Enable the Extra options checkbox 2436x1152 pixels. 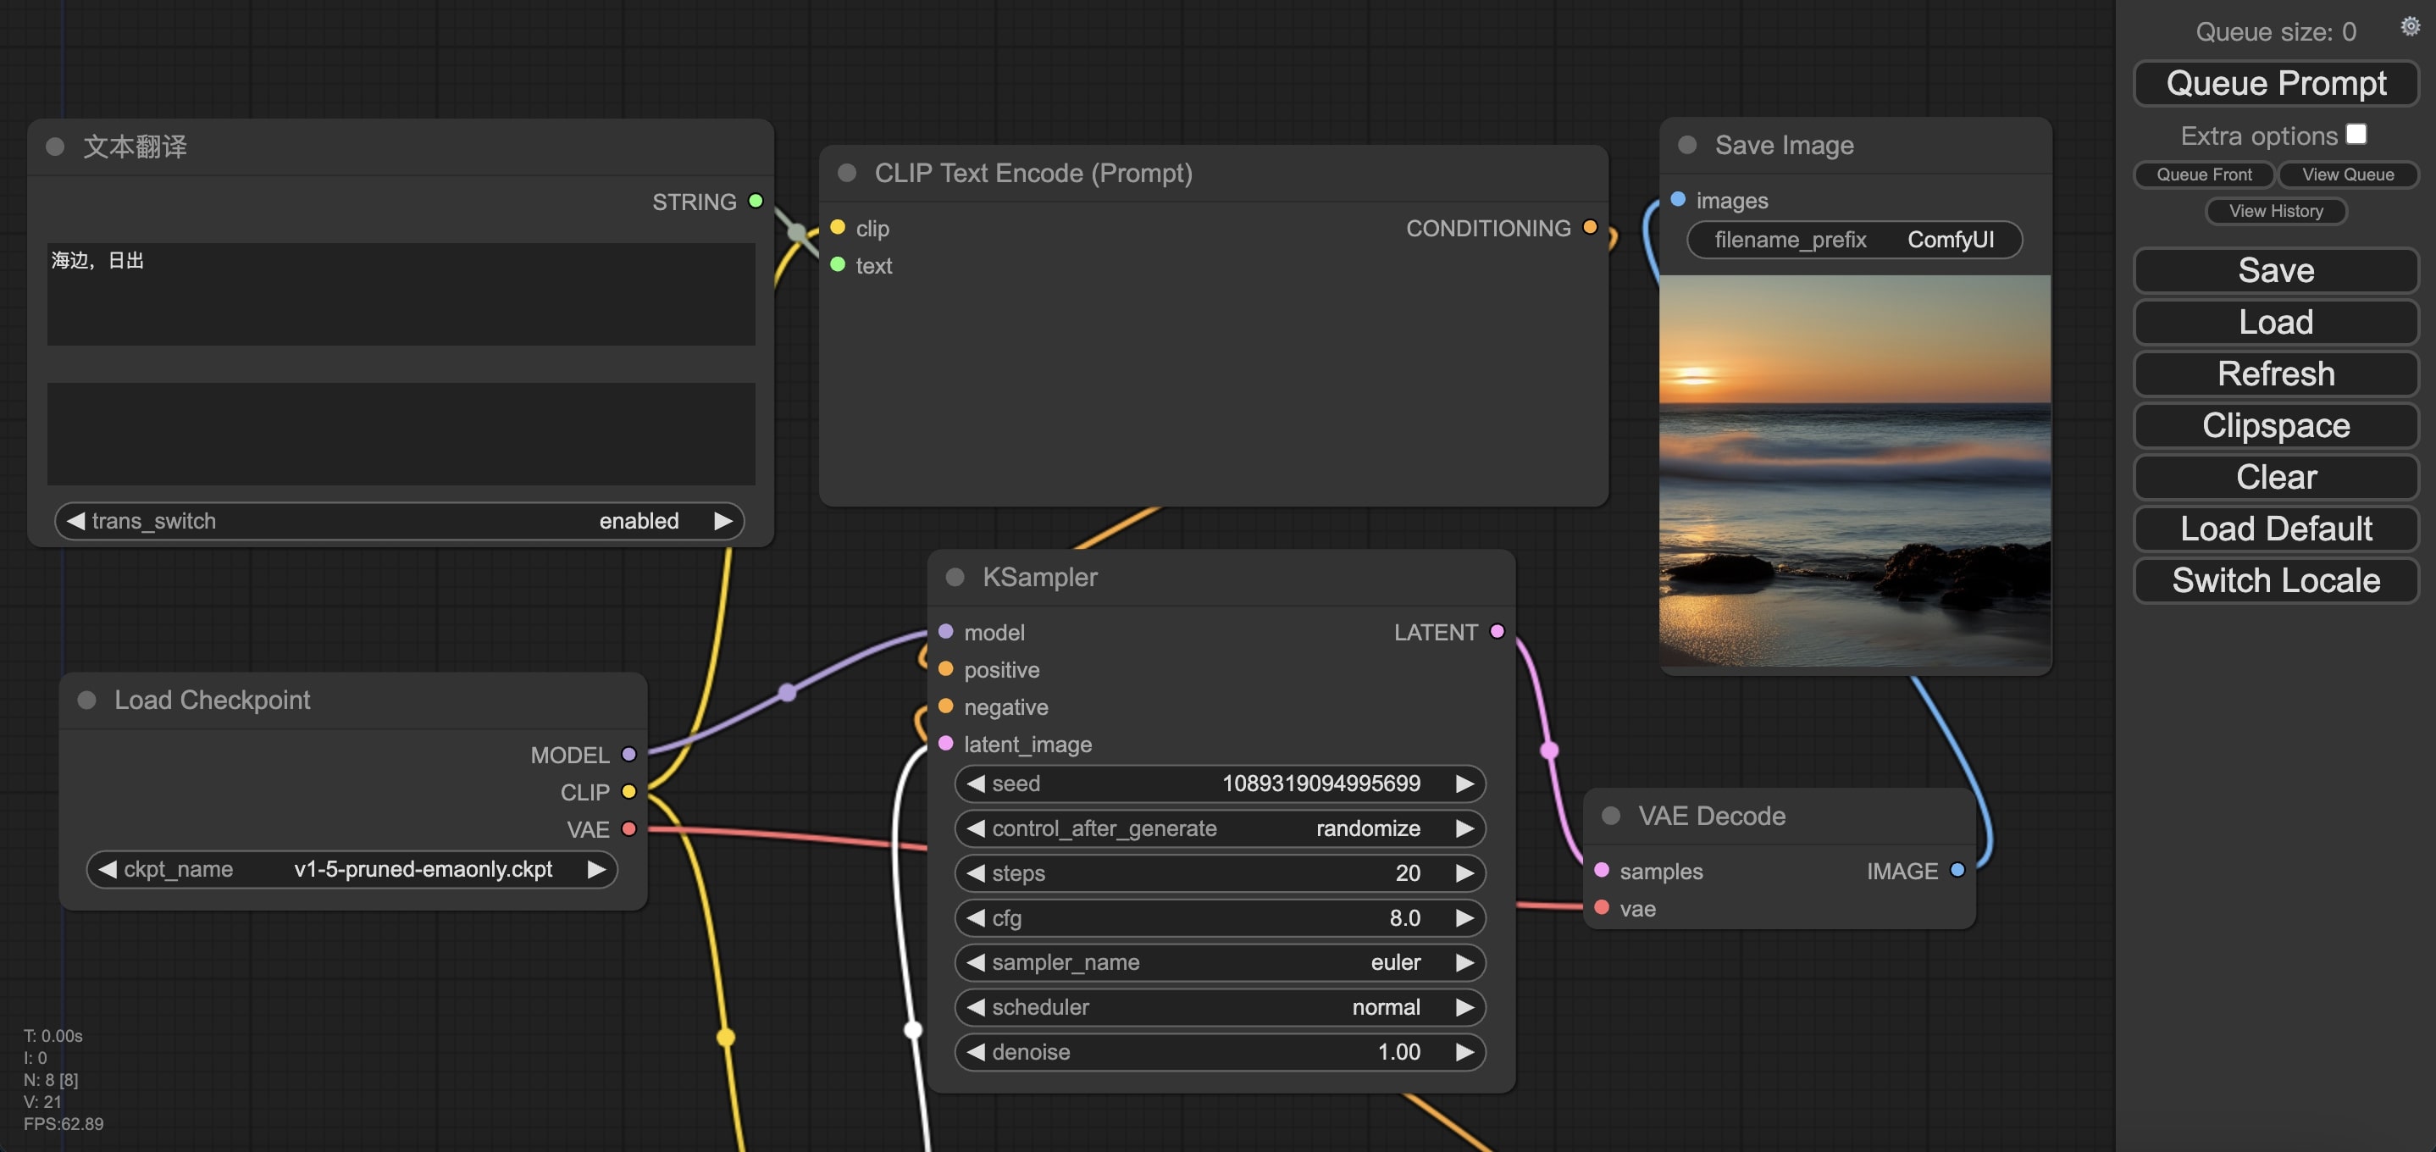click(2356, 135)
